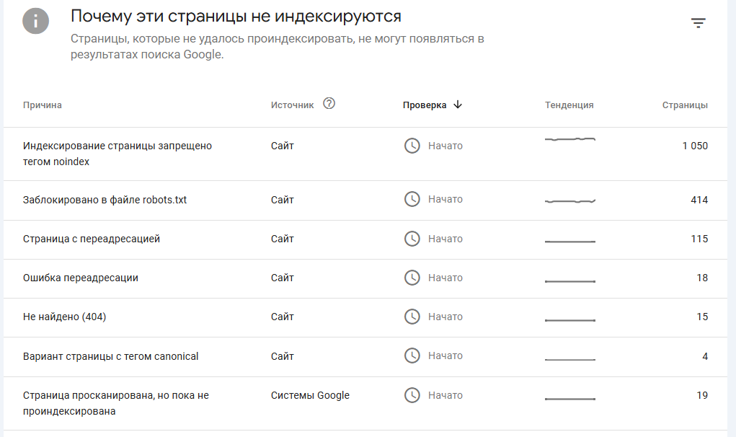Open the noindex tag reason row
This screenshot has height=437, width=736.
(118, 154)
